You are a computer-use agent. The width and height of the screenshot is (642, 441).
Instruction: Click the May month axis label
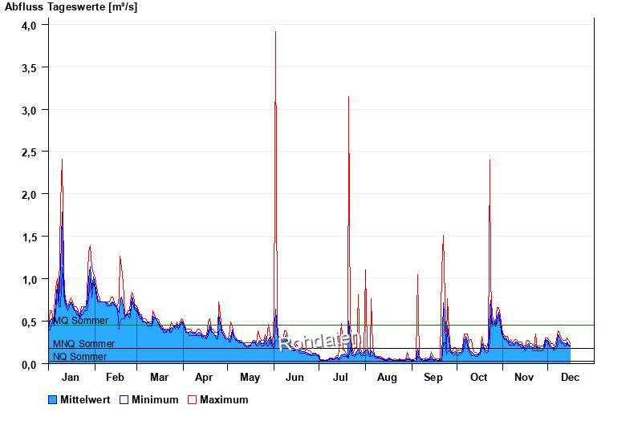[x=250, y=377]
